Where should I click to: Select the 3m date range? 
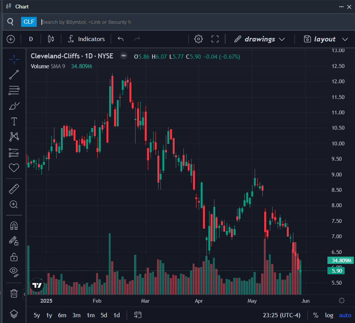coord(77,315)
